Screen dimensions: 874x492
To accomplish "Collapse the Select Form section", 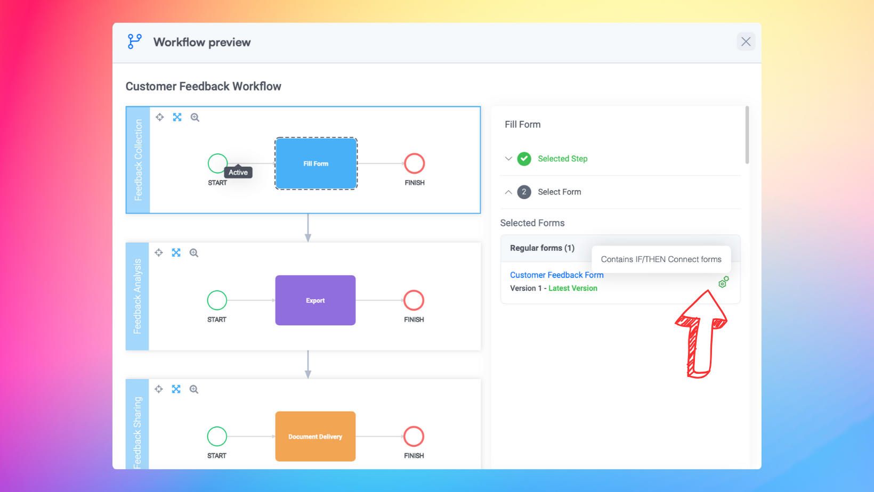I will tap(508, 192).
